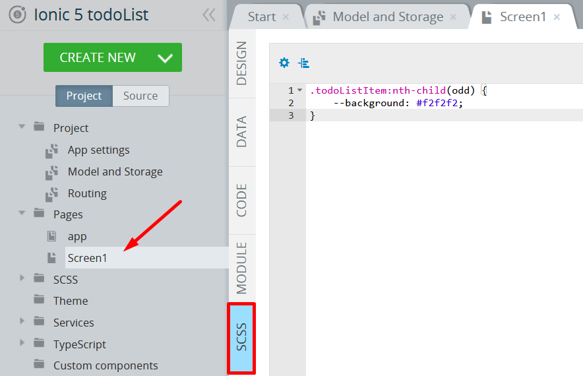Open CREATE NEW dropdown arrow

click(x=165, y=58)
